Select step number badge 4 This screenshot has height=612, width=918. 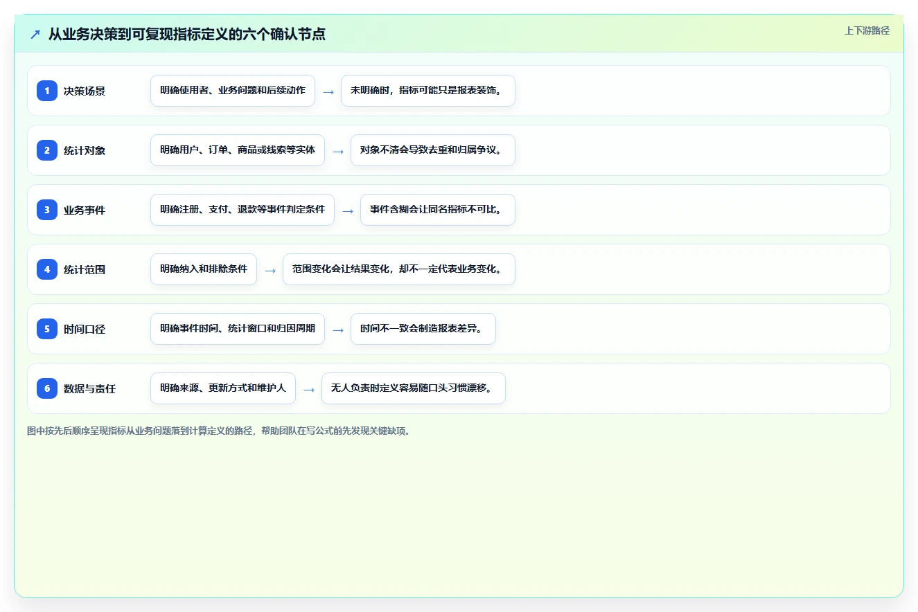[x=47, y=269]
